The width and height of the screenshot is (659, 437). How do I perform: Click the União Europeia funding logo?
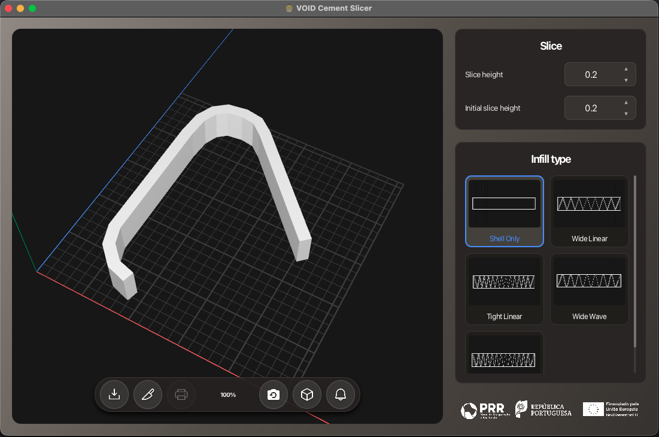pyautogui.click(x=611, y=409)
